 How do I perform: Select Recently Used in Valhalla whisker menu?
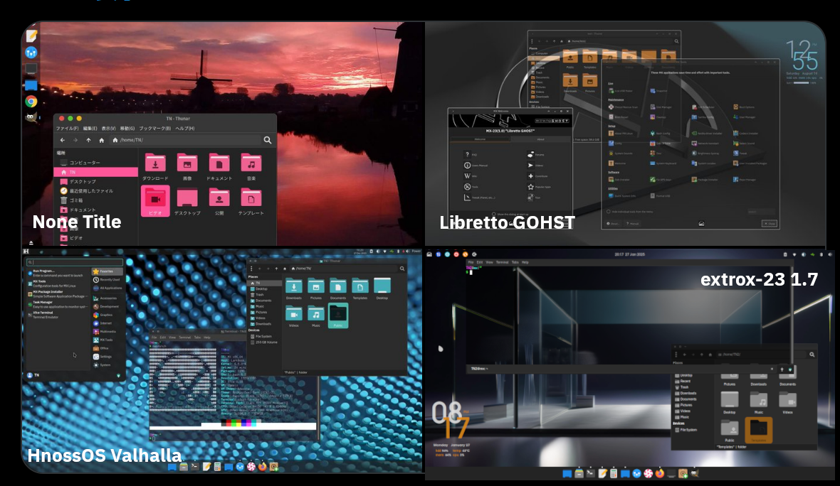[x=107, y=280]
